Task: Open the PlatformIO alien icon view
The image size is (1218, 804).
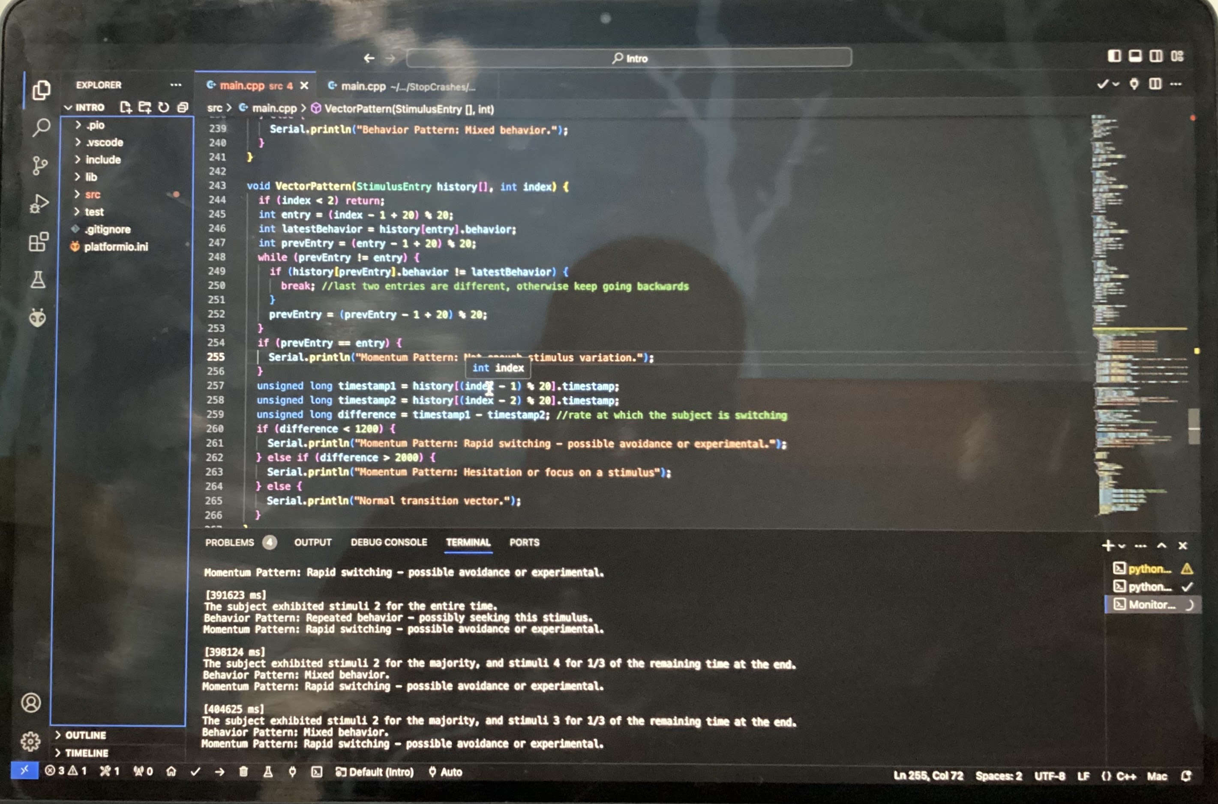Action: pos(37,318)
